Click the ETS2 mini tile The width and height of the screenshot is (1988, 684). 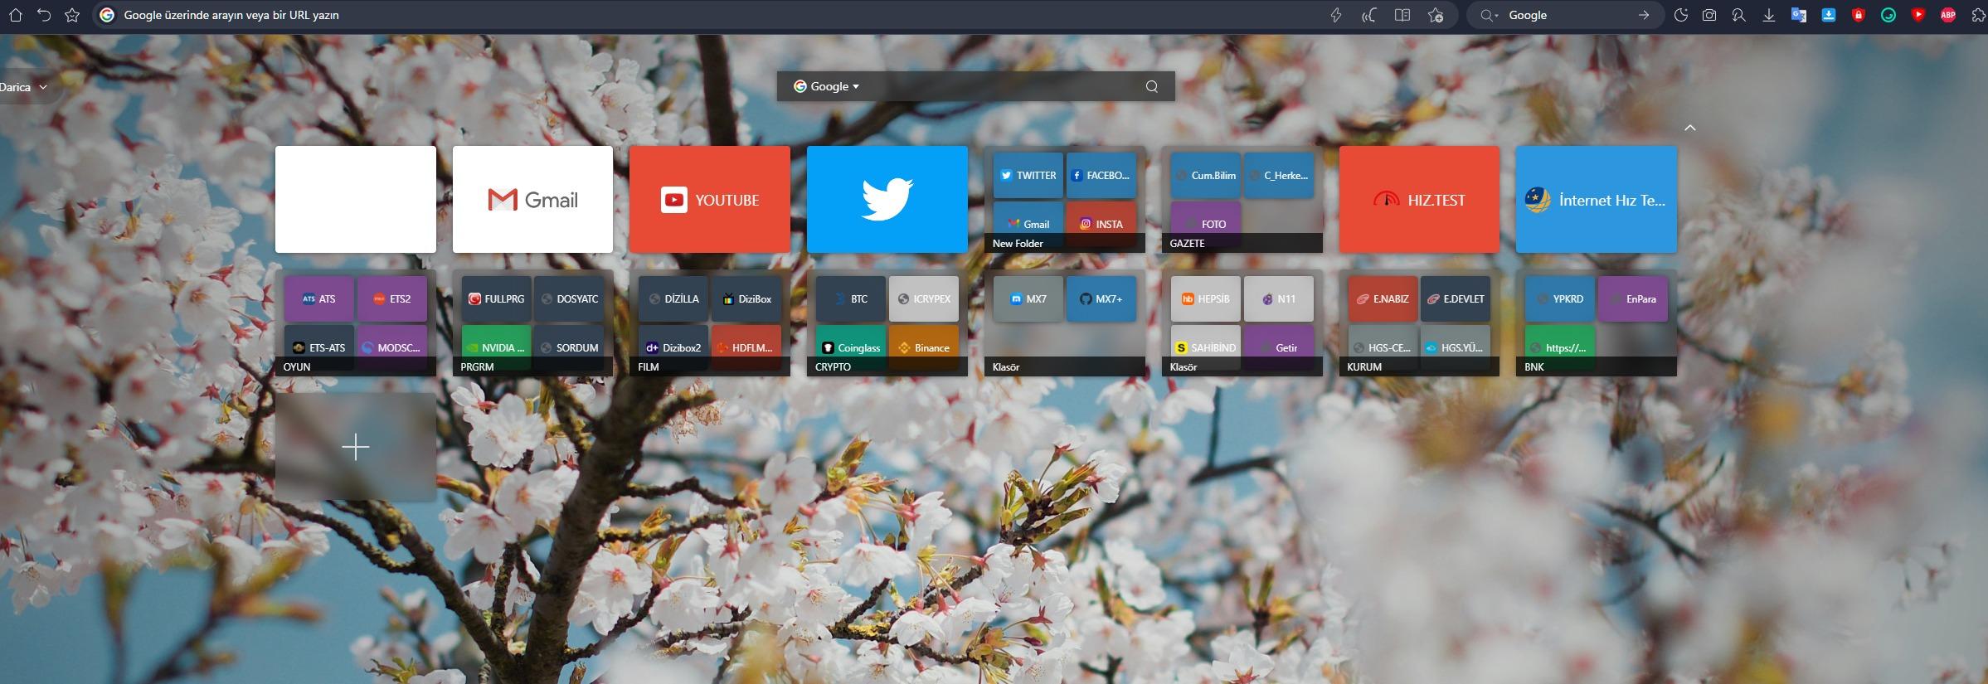tap(392, 298)
